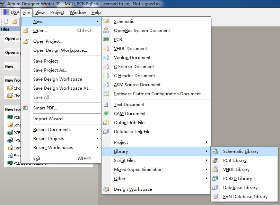Click the Database Library icon
280x205 pixels.
pos(215,188)
